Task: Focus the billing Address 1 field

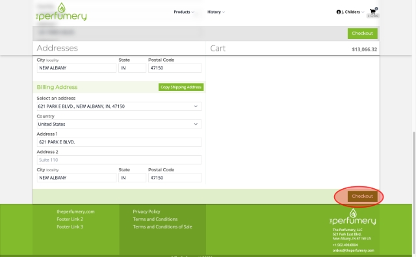Action: 119,142
